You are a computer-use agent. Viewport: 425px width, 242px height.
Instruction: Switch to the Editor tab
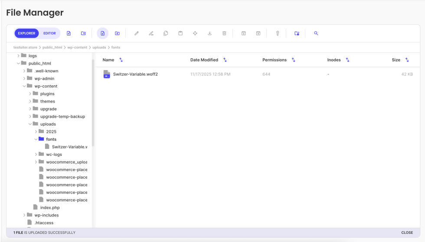pos(49,33)
